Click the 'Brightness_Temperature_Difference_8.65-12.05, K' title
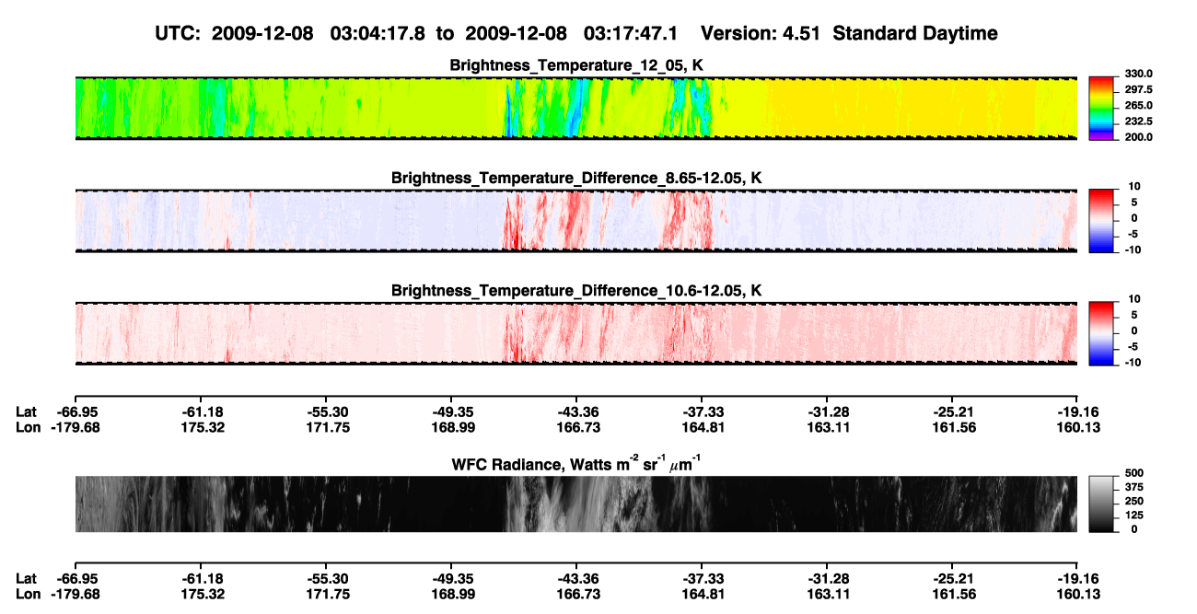 coord(576,178)
